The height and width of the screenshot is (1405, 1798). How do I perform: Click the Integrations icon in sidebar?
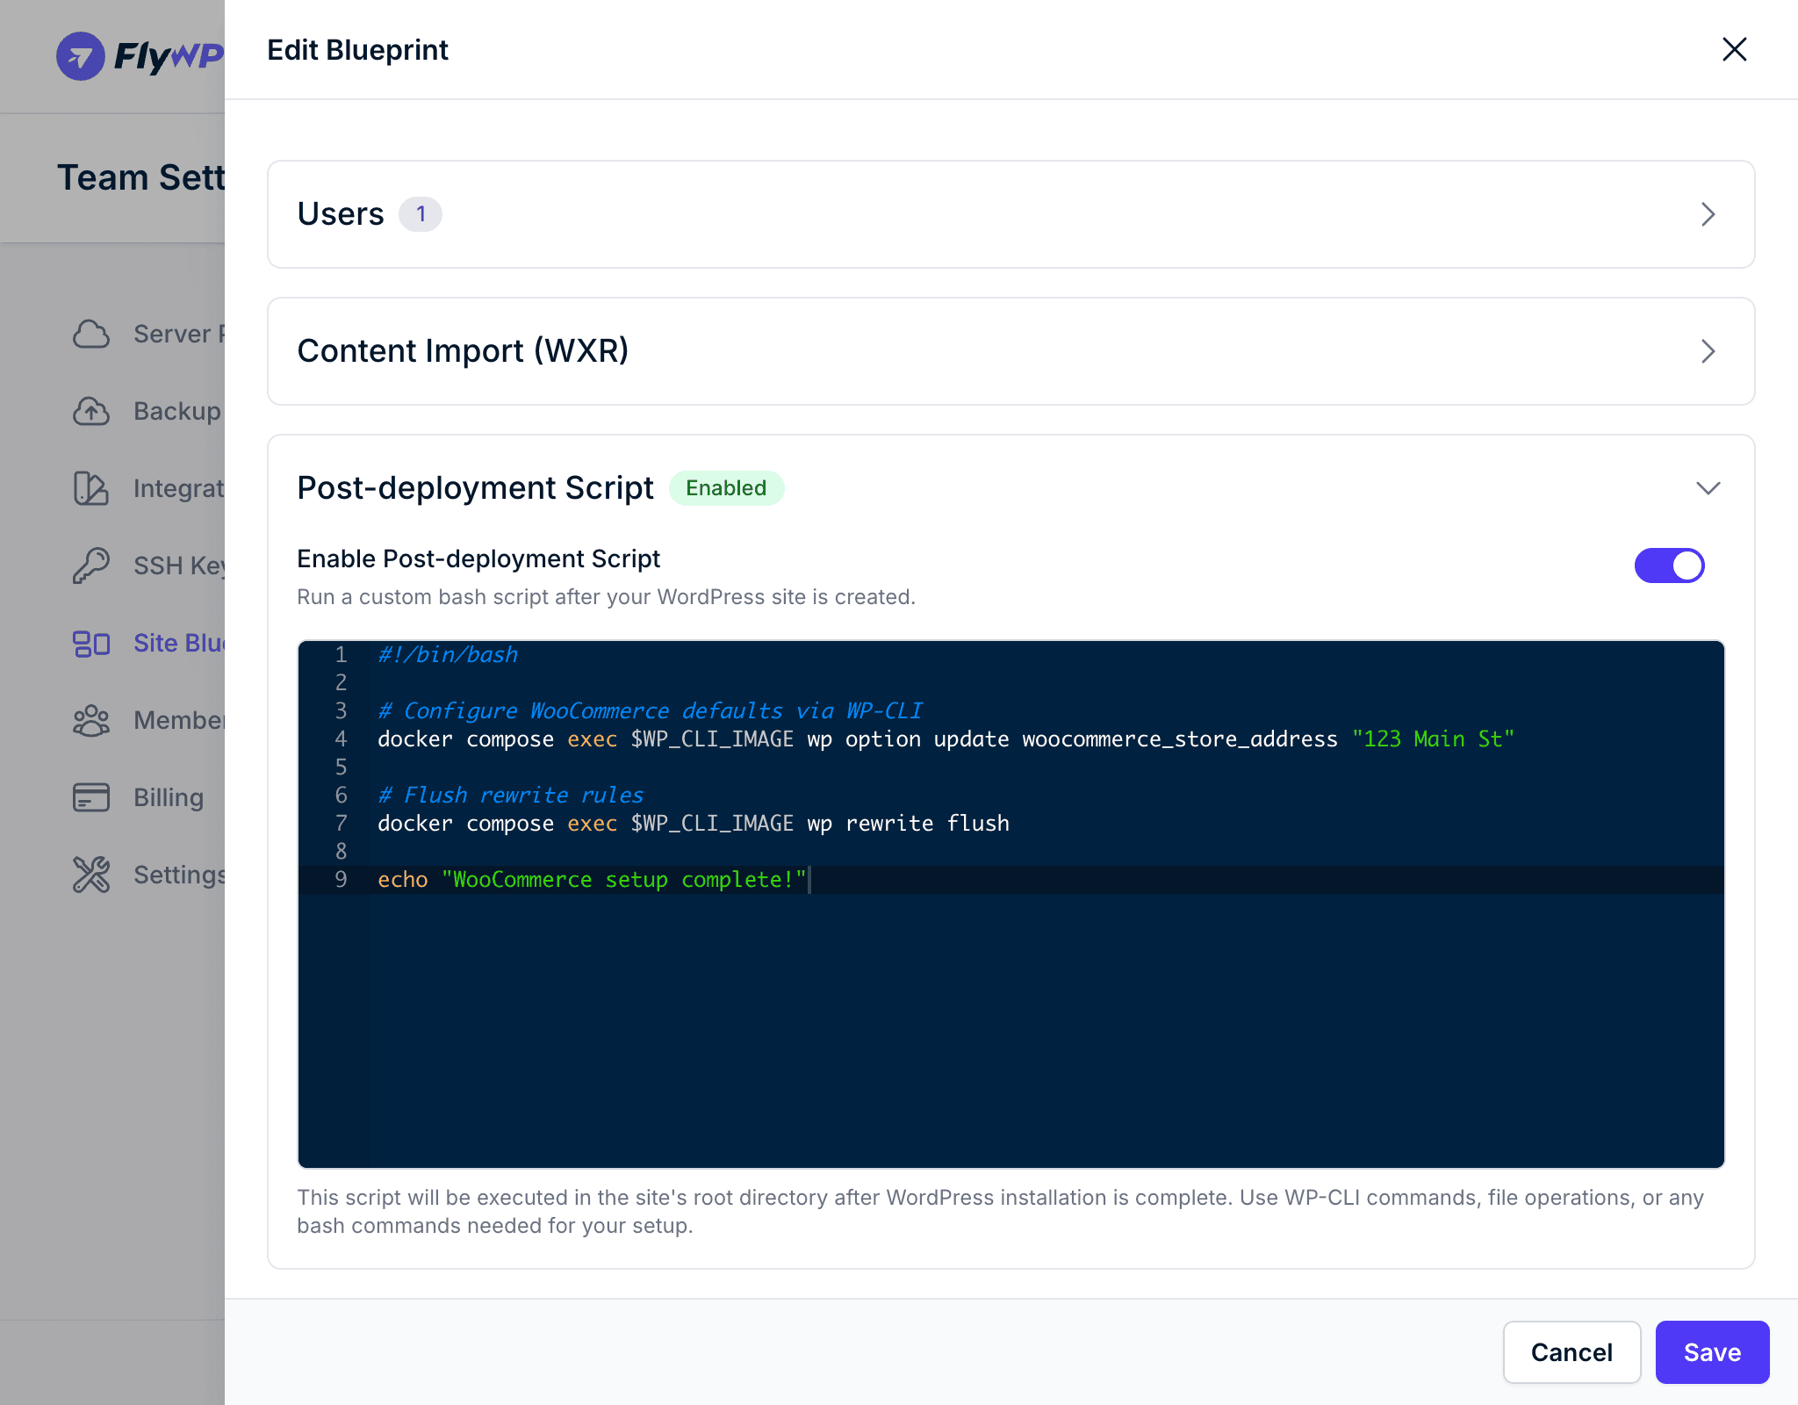pos(91,488)
